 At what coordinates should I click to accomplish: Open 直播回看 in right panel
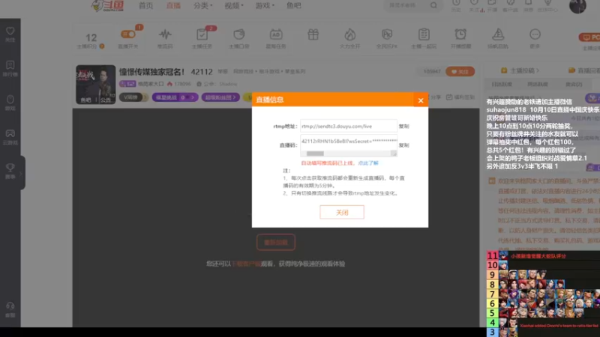[x=584, y=70]
